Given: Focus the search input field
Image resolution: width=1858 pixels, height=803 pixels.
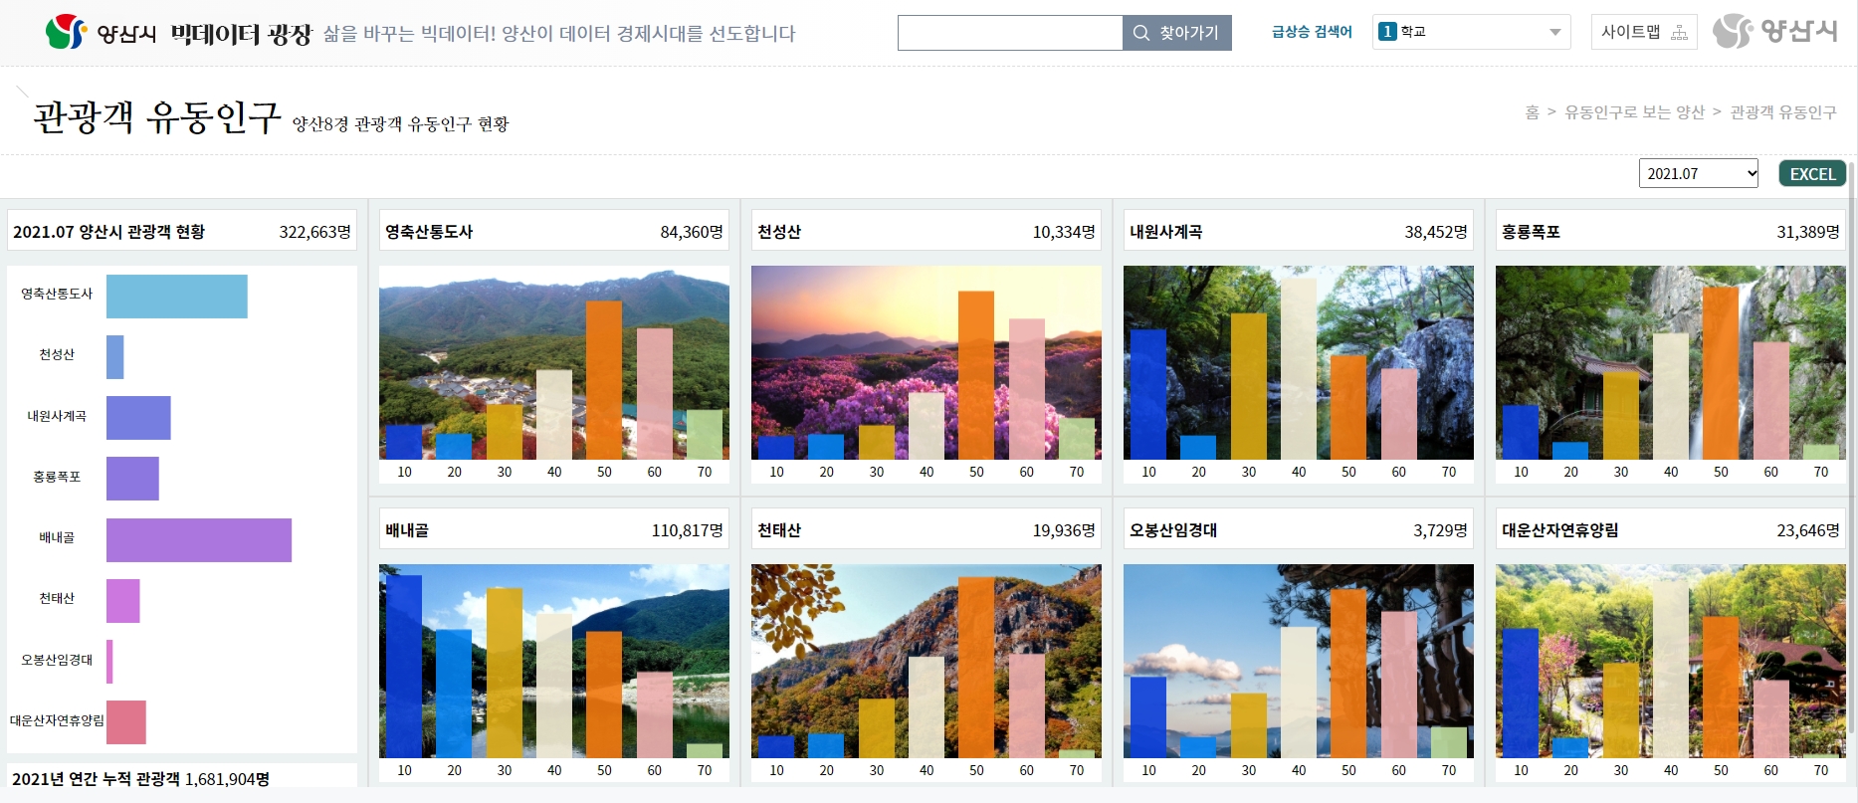Looking at the screenshot, I should click(x=1010, y=33).
